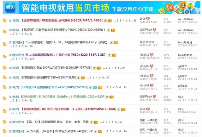Screen dimensions: 202x137
Task: Open thread 8K 挪威 NORWAY 577MB
Action: [x=56, y=68]
